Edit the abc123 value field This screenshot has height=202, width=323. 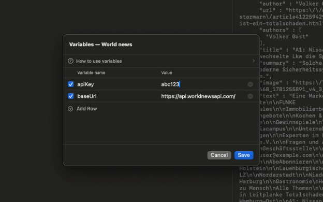tap(170, 84)
